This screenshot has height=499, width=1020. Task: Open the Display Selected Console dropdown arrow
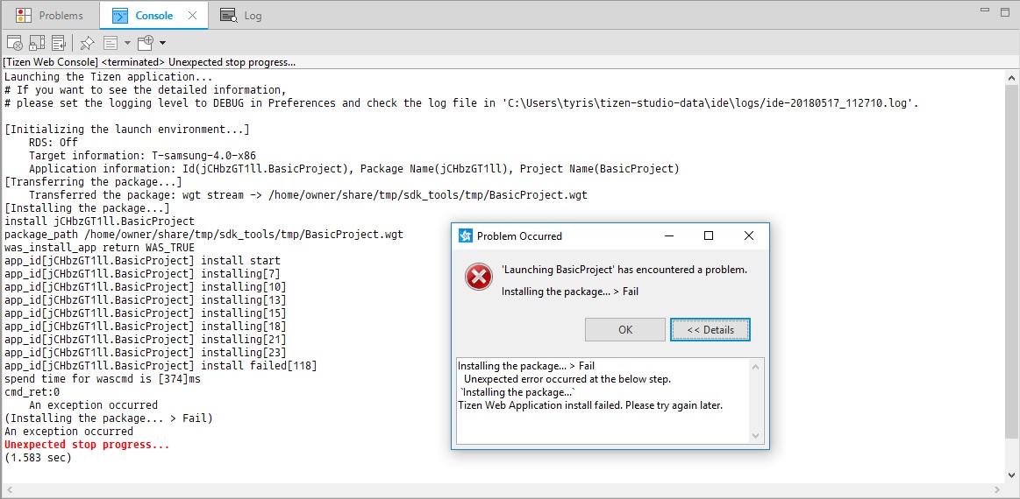[x=127, y=42]
